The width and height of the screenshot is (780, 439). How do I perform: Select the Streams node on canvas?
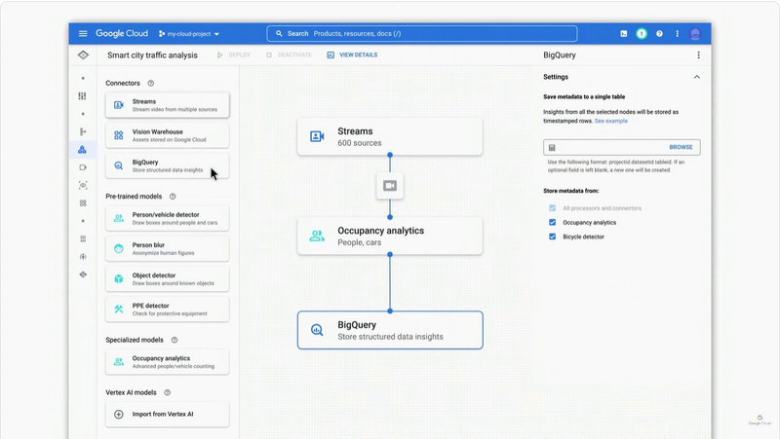pyautogui.click(x=390, y=136)
